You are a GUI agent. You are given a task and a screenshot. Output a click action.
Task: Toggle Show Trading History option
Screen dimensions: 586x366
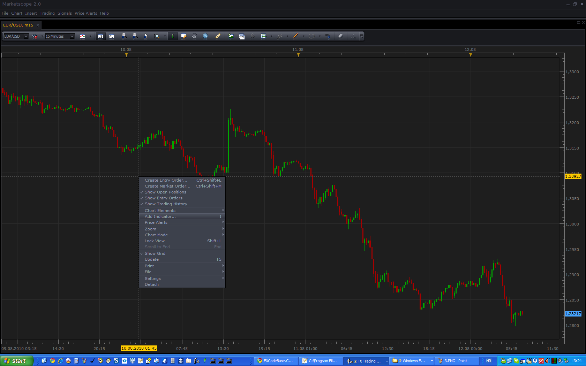[x=182, y=204]
